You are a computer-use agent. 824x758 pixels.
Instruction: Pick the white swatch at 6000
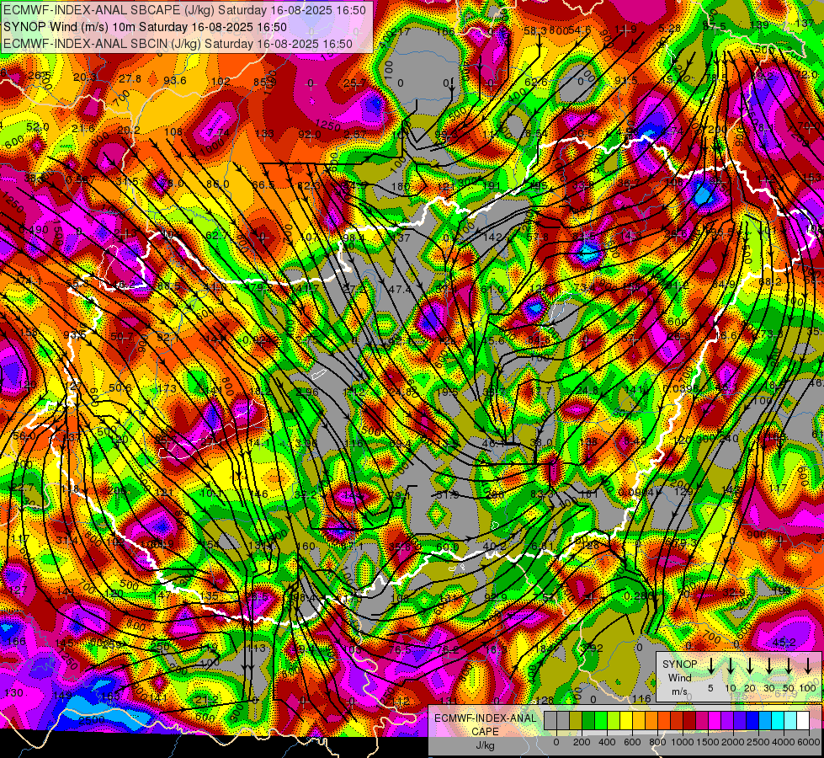(x=803, y=720)
